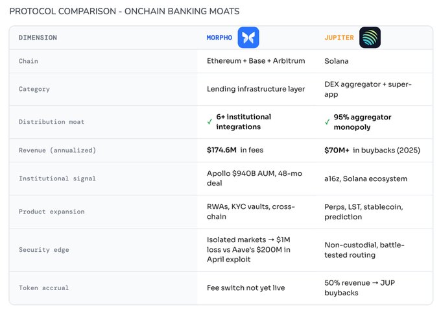The height and width of the screenshot is (320, 441).
Task: Select the 'Token accrual' row label
Action: 43,288
